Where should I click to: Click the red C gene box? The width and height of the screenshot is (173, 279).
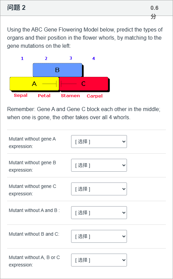pyautogui.click(x=84, y=84)
